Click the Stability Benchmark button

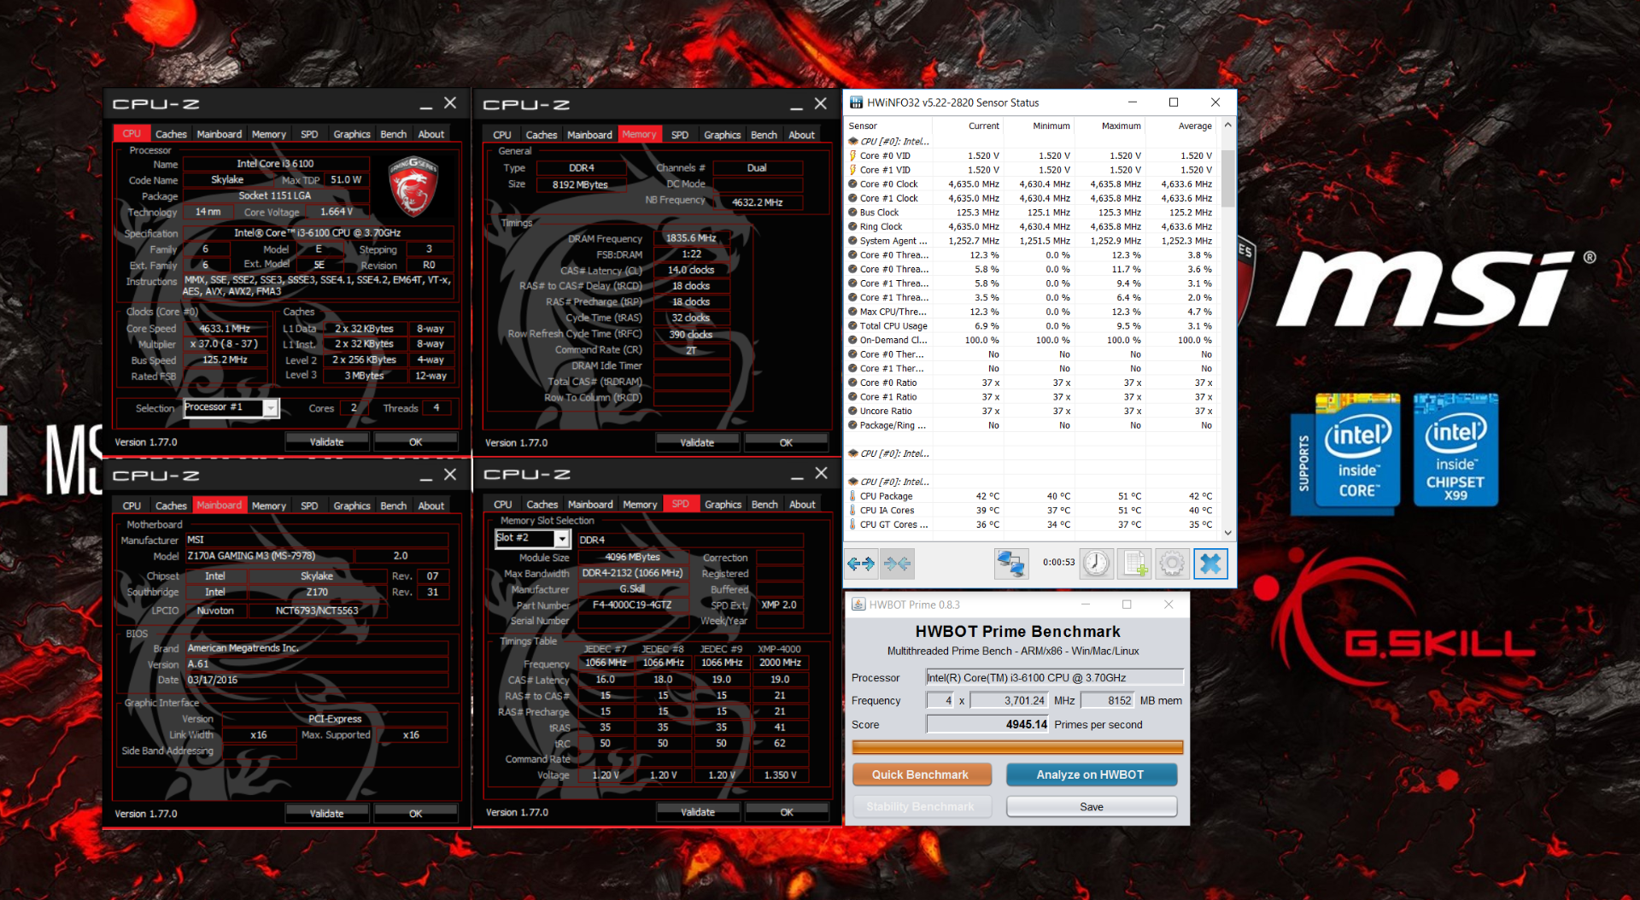point(921,807)
